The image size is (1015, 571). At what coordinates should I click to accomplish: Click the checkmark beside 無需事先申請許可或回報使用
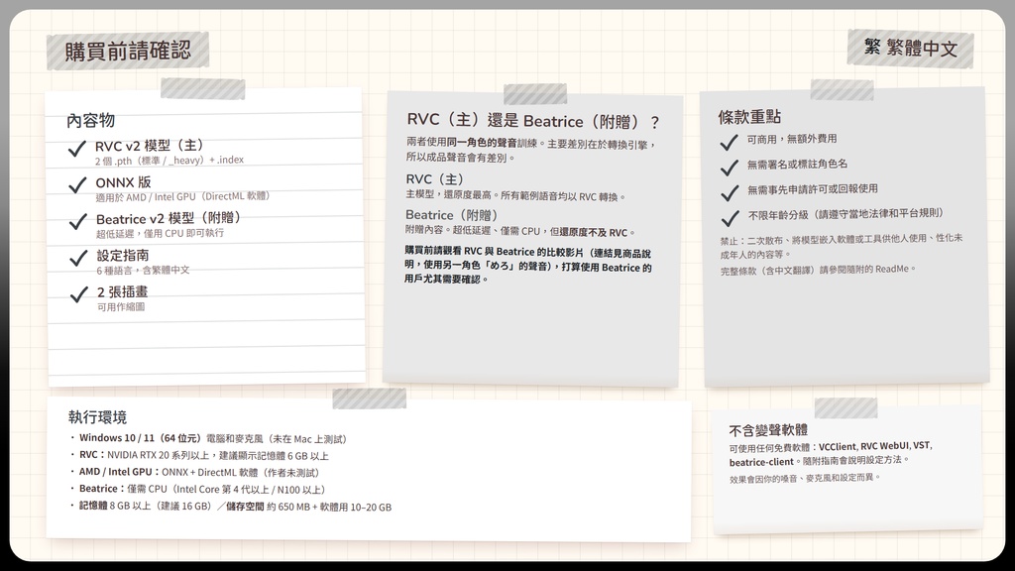click(730, 193)
